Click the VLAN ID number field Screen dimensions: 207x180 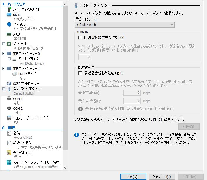84,57
